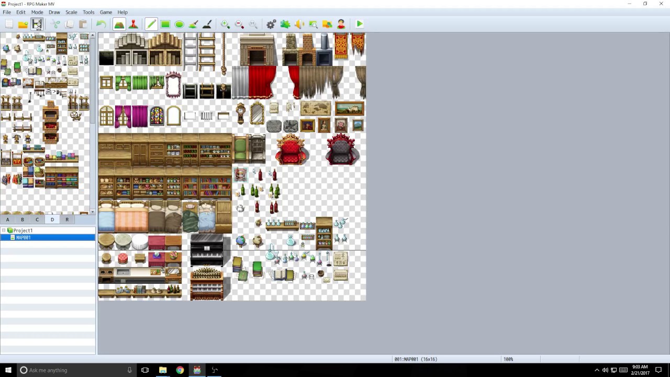The width and height of the screenshot is (670, 377).
Task: Open the Event Searcher icon
Action: click(x=313, y=24)
